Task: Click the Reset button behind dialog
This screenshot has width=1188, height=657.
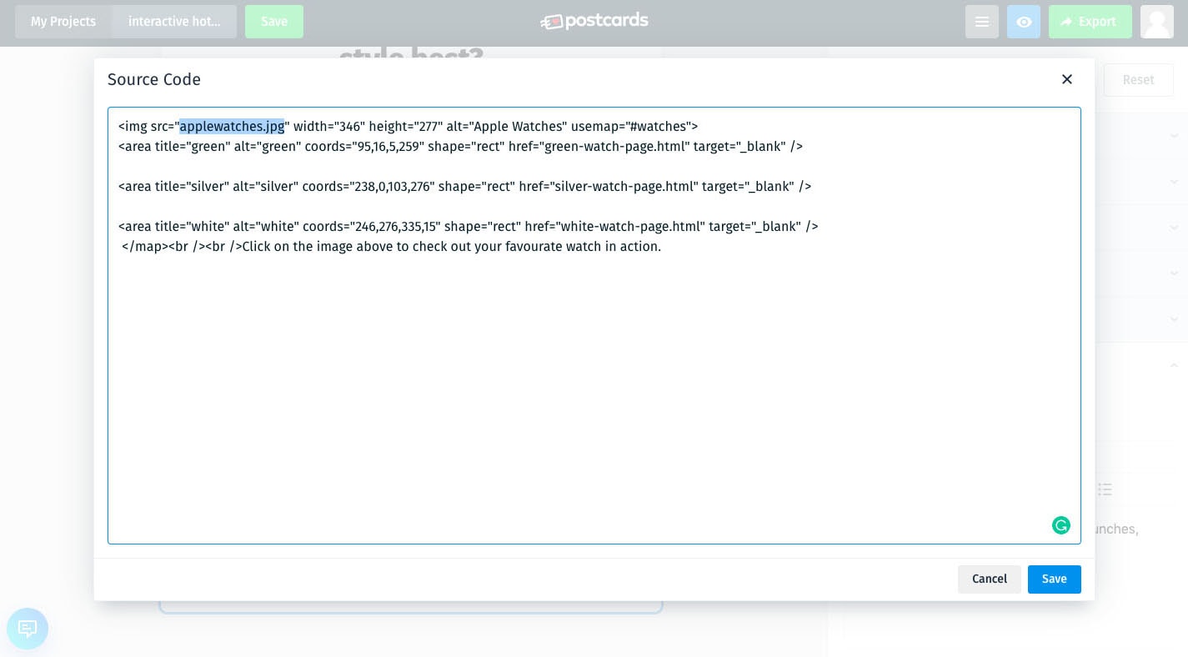Action: pyautogui.click(x=1138, y=80)
